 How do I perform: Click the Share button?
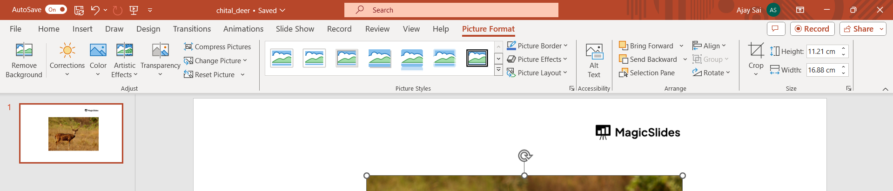click(859, 29)
